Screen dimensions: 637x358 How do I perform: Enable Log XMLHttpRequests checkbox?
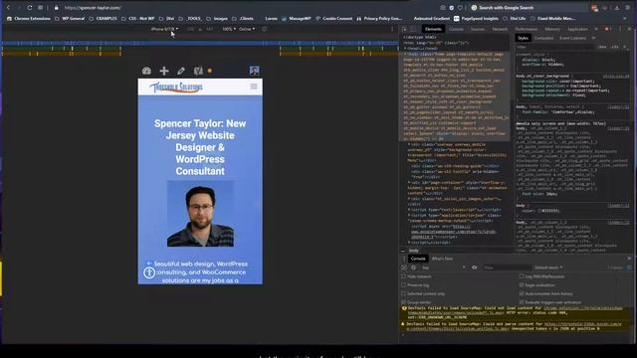522,276
